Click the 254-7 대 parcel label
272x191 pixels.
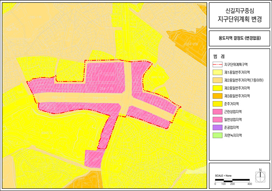coord(106,89)
